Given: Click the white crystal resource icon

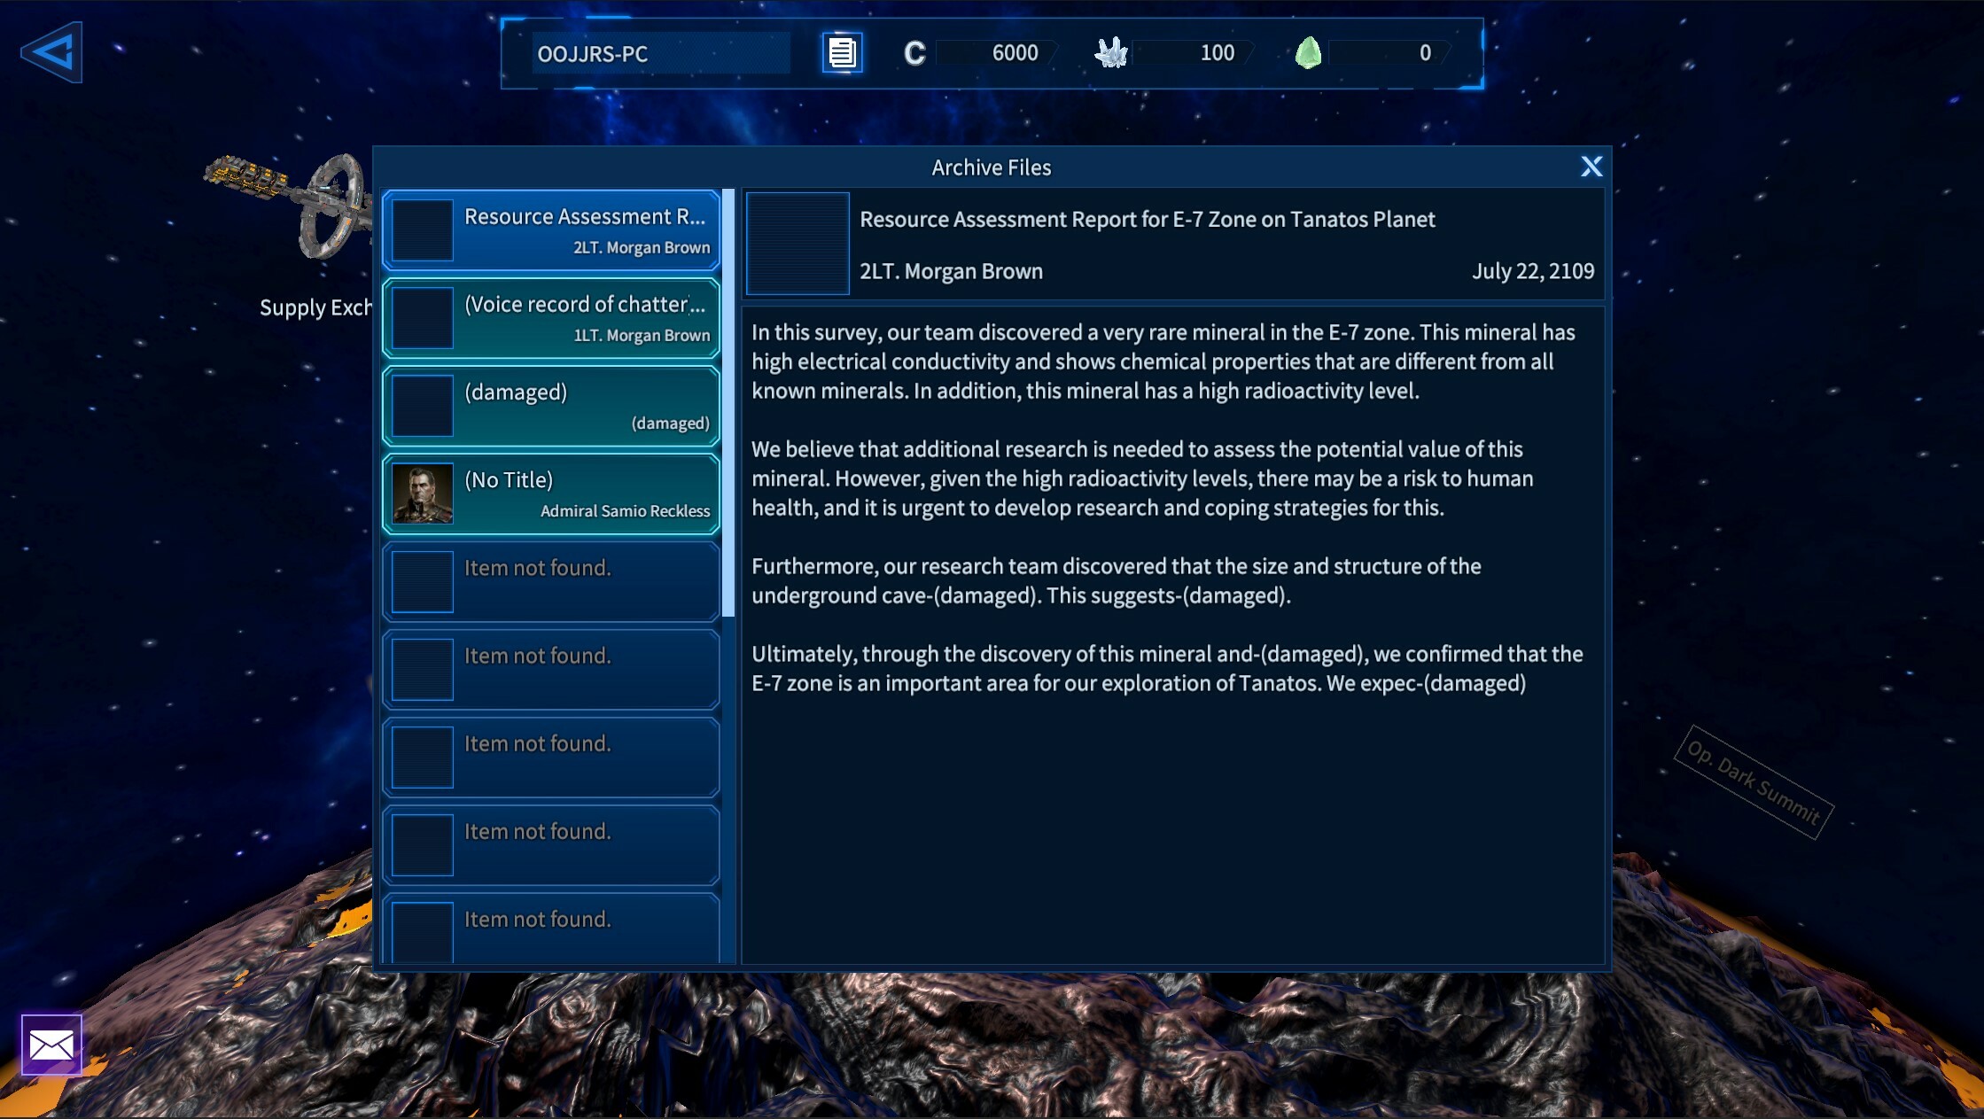Looking at the screenshot, I should pos(1110,53).
